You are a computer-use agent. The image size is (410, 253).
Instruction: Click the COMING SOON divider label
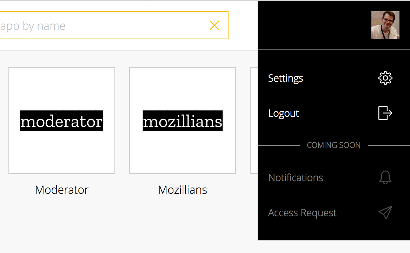(333, 145)
